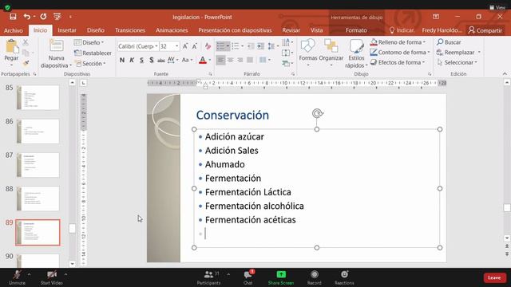Click the Redo/Repeat icon

click(x=43, y=17)
